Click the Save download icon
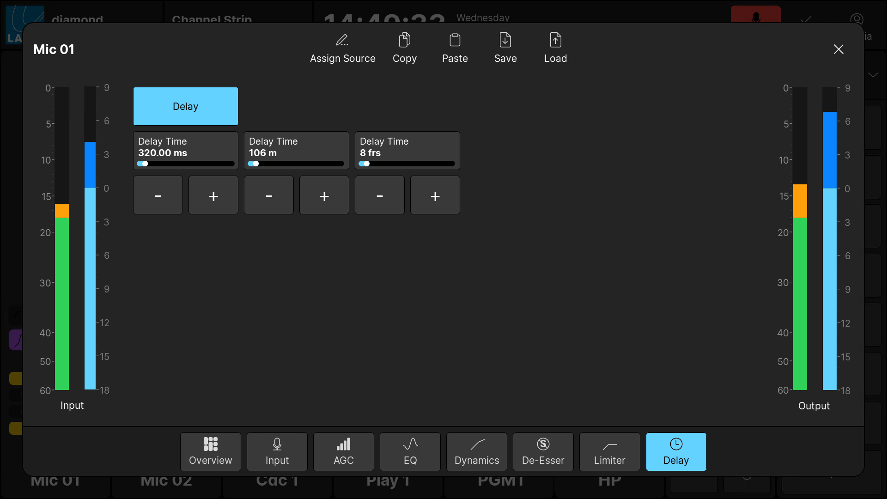The height and width of the screenshot is (499, 887). [505, 40]
